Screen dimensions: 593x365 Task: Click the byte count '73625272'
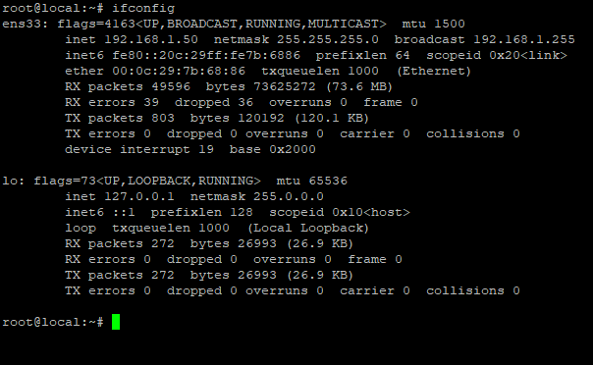[x=285, y=86]
